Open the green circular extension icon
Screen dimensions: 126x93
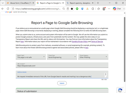pos(77,9)
